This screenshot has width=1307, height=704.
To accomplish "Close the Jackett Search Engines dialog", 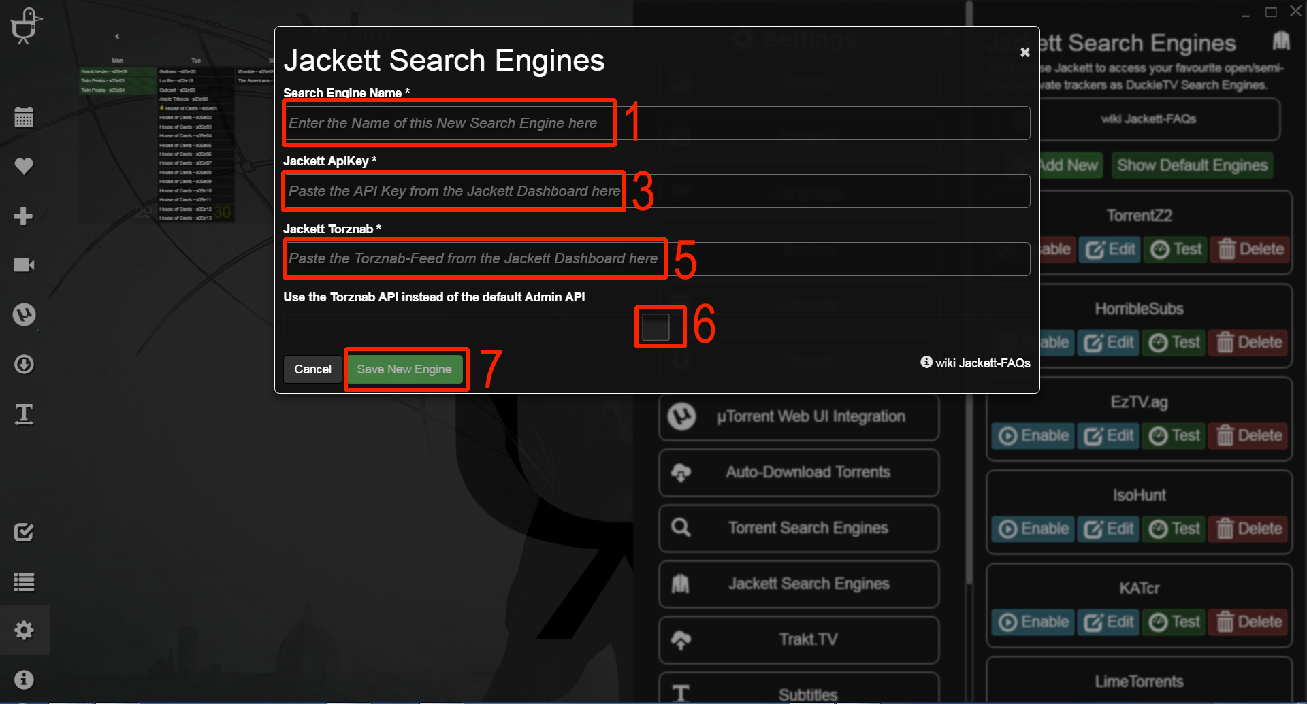I will 1024,52.
